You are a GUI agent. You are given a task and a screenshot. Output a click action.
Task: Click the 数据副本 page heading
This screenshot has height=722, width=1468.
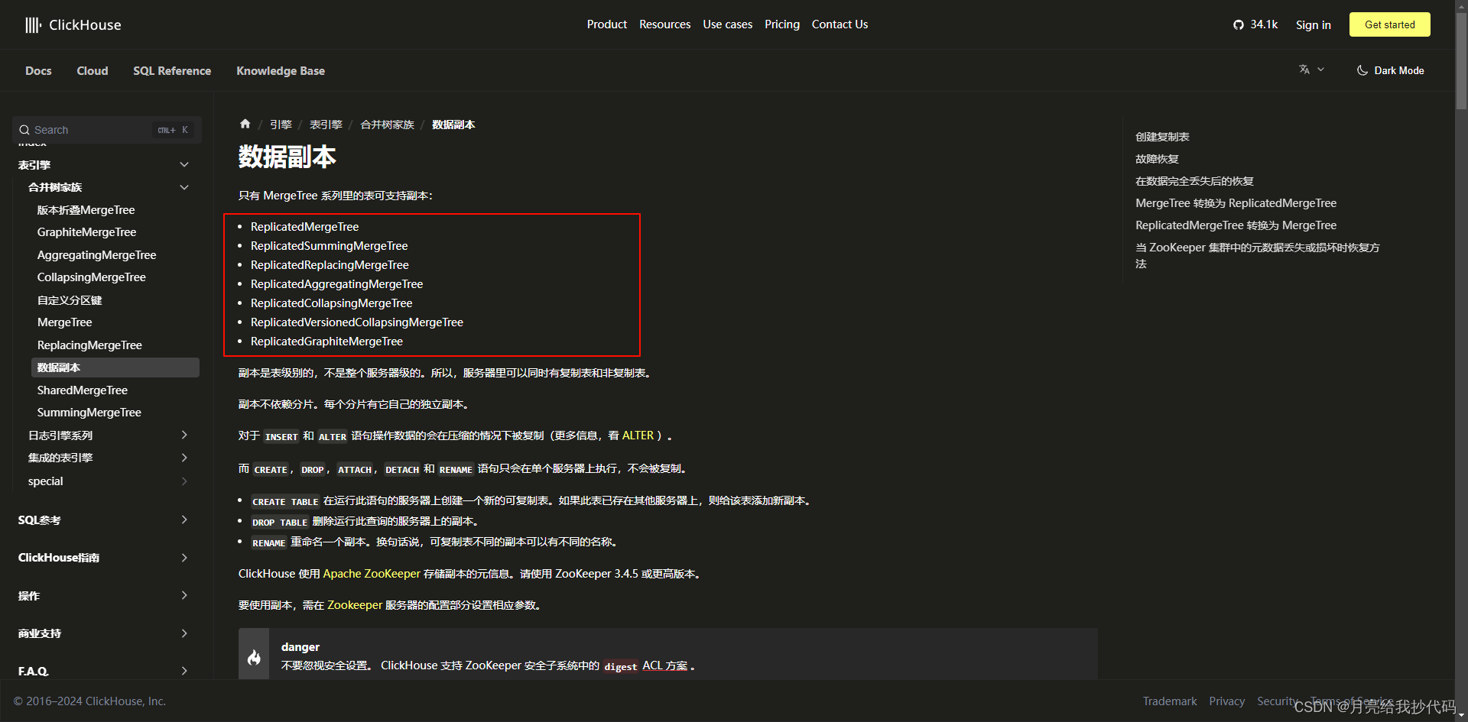287,157
